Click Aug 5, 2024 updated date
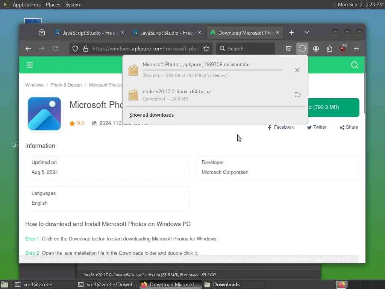The width and height of the screenshot is (385, 289). click(45, 172)
